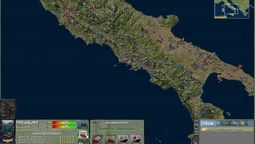Click the @ email button beside Inbox
The width and height of the screenshot is (255, 144).
196,126
